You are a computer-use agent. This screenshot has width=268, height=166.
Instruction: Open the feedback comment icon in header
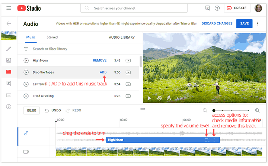pos(207,8)
